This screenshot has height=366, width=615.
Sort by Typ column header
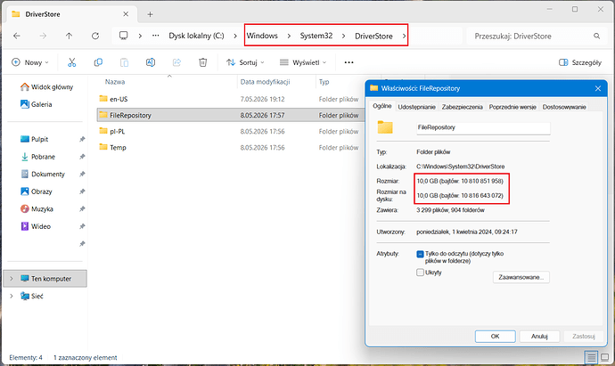tap(324, 82)
